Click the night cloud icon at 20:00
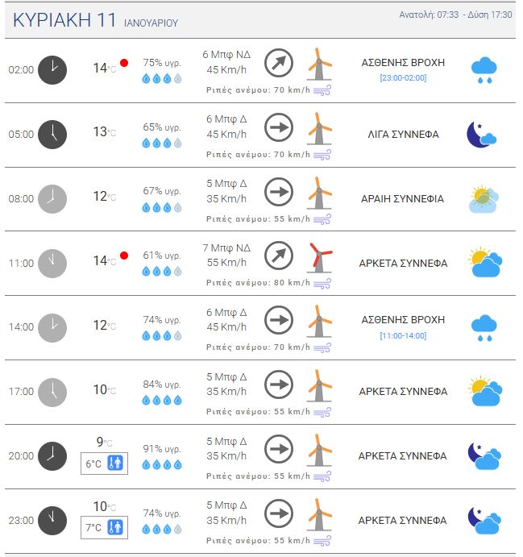The width and height of the screenshot is (523, 557). coord(484,455)
